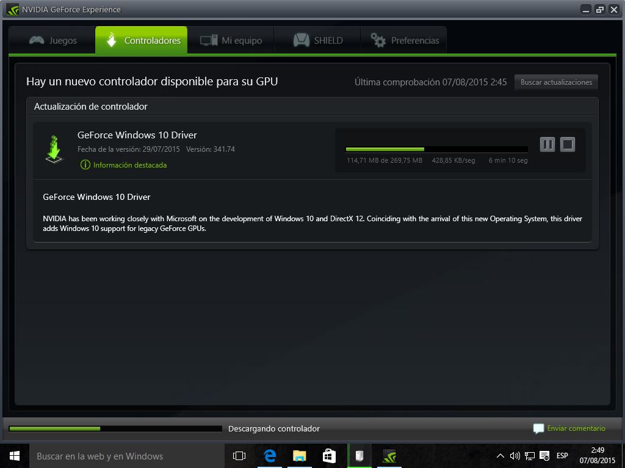The width and height of the screenshot is (625, 468).
Task: Switch to Mi equipo tab
Action: tap(231, 40)
